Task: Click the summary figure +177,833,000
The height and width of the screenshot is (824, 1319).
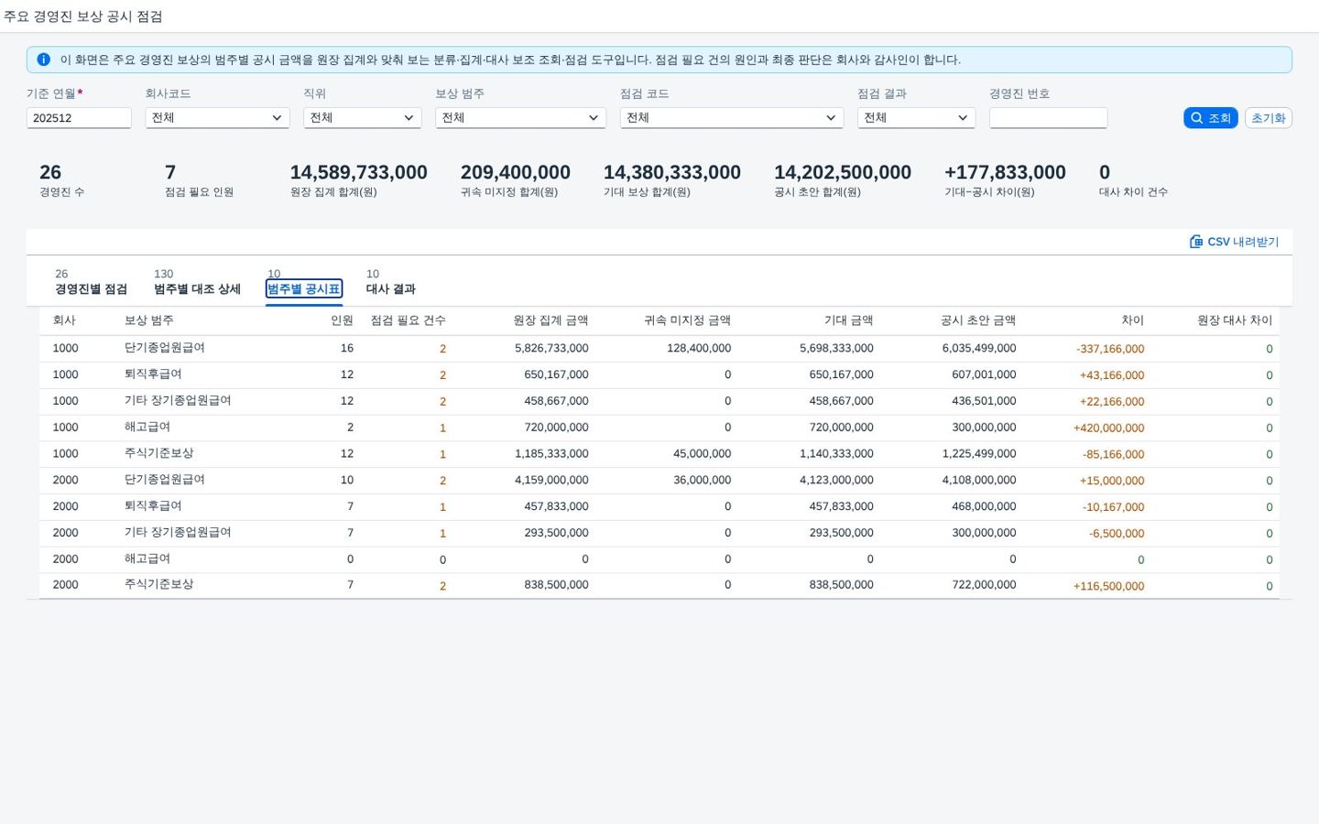Action: [x=1005, y=172]
